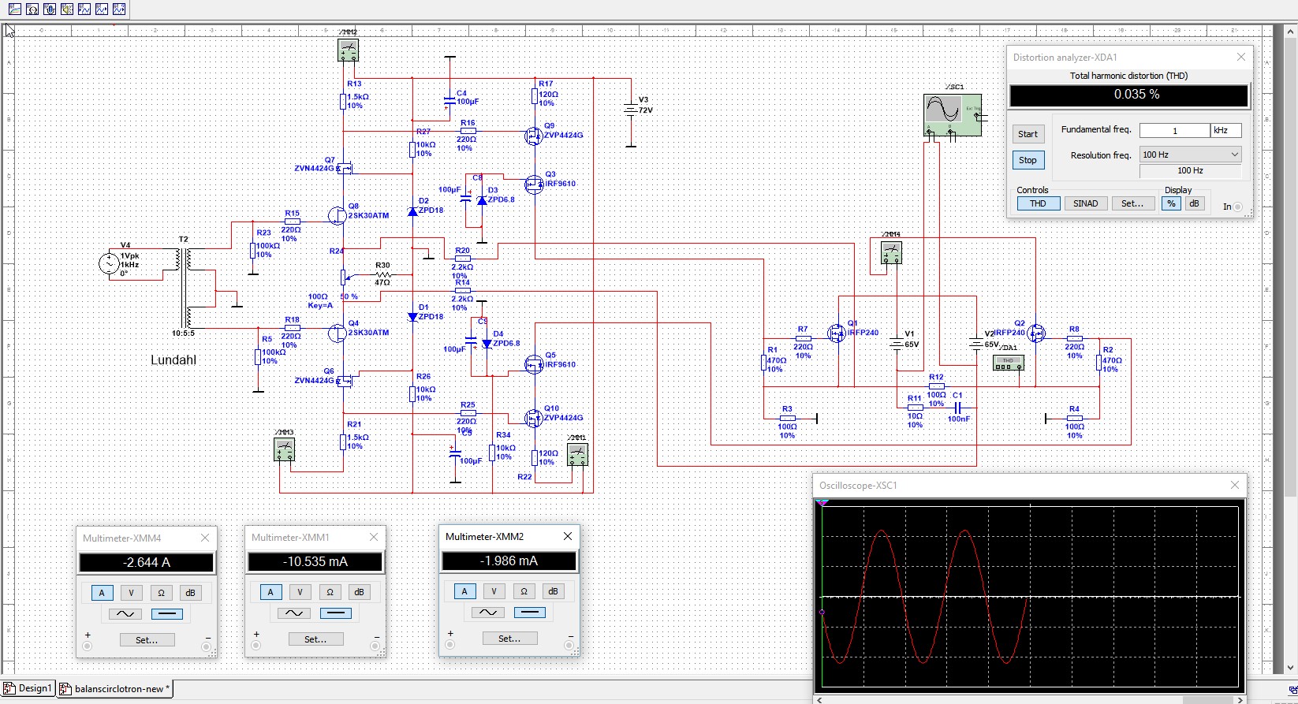Select the R24 potentiometer symbol
The height and width of the screenshot is (704, 1298).
point(343,277)
